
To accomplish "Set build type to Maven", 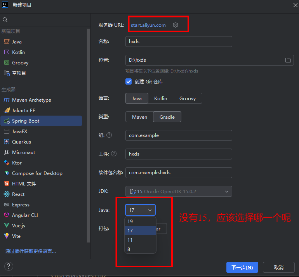I will tap(139, 117).
